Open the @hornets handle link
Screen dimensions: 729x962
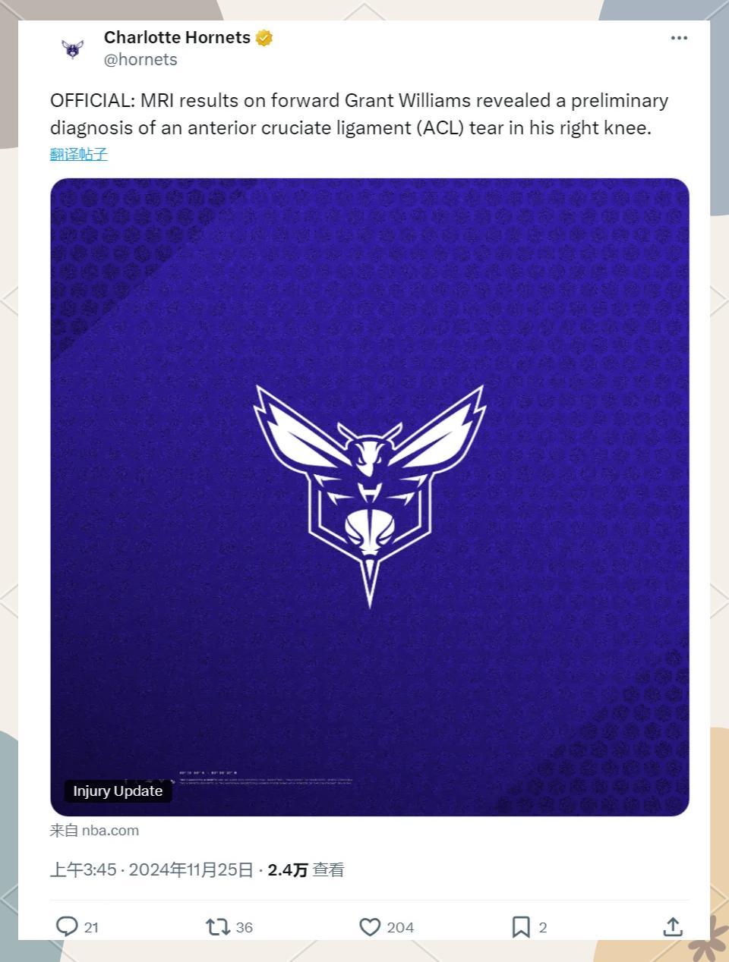pos(140,60)
